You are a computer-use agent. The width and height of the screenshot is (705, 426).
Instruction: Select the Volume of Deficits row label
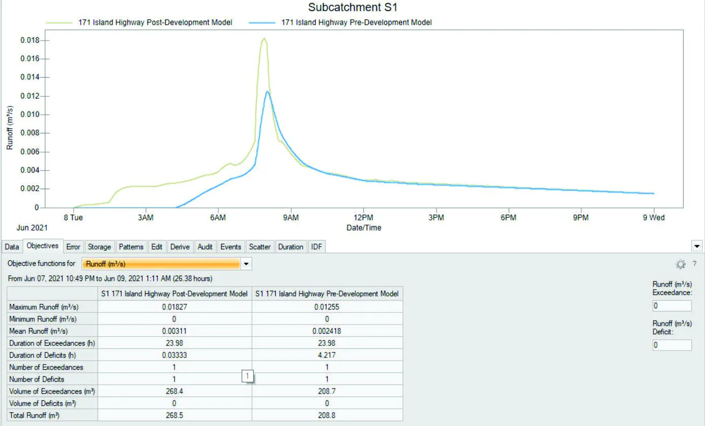[52, 404]
